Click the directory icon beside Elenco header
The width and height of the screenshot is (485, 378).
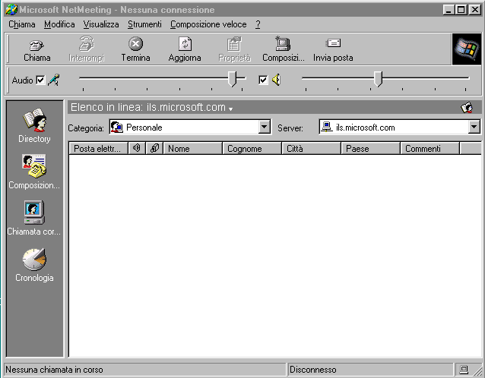pos(467,108)
